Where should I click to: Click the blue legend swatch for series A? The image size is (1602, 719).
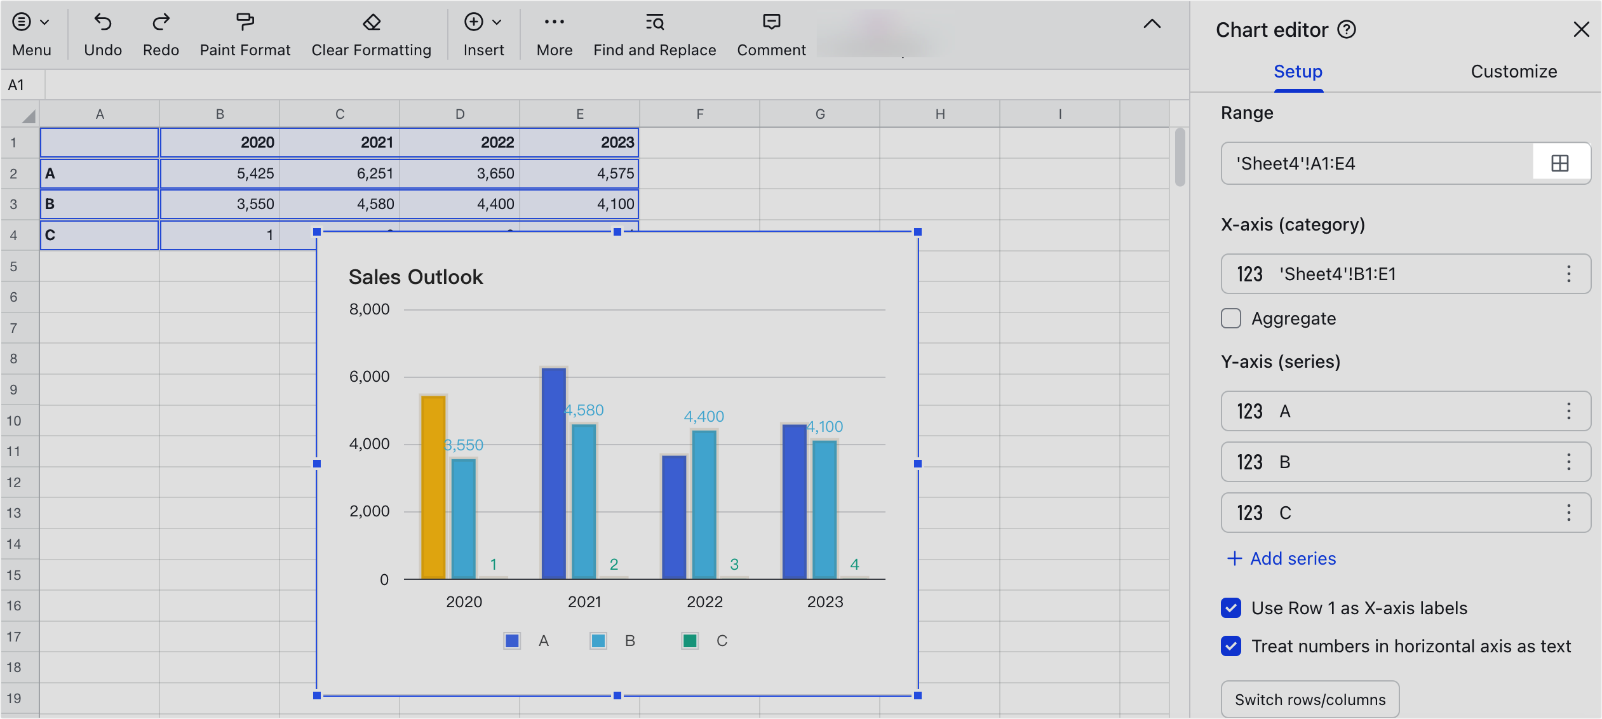(x=511, y=641)
